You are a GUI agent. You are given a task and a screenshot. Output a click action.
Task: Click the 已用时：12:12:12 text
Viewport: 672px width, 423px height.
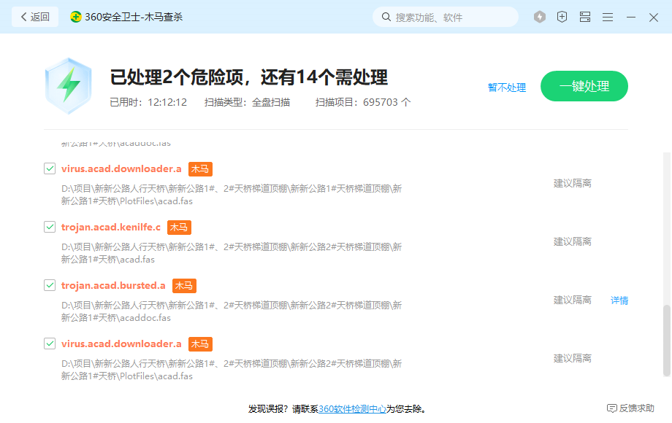coord(148,103)
